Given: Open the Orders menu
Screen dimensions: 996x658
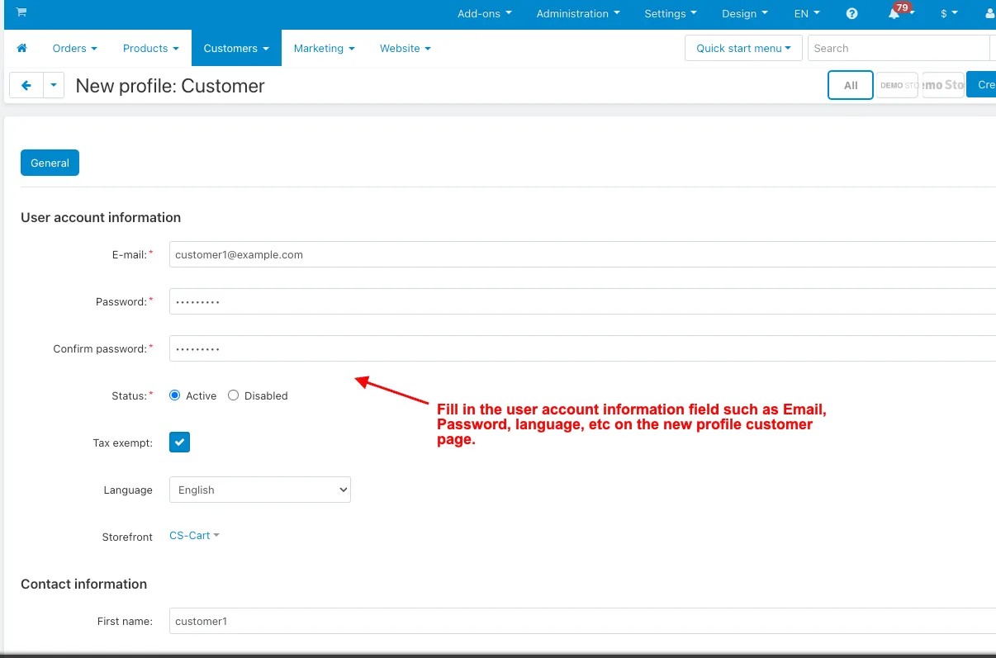Looking at the screenshot, I should point(75,49).
